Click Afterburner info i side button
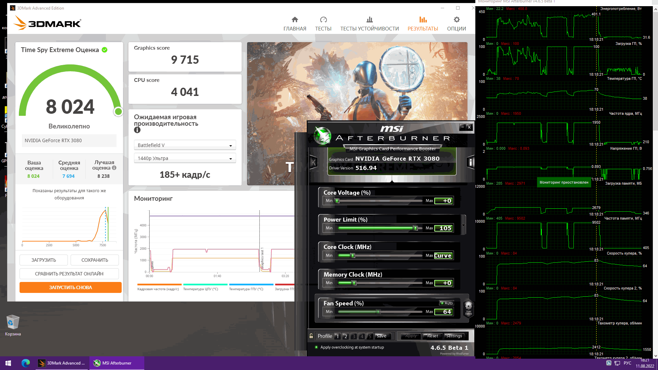 pyautogui.click(x=471, y=162)
